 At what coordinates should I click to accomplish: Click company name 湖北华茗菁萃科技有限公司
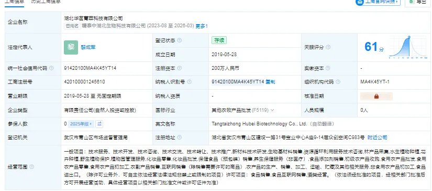coord(93,18)
